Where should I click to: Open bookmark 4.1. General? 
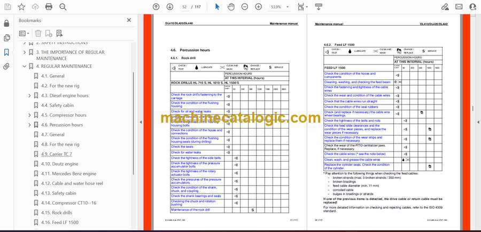(53, 76)
